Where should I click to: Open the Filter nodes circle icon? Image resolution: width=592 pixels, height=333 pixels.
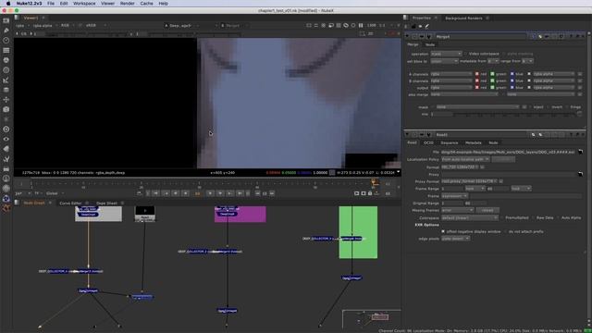(6, 70)
